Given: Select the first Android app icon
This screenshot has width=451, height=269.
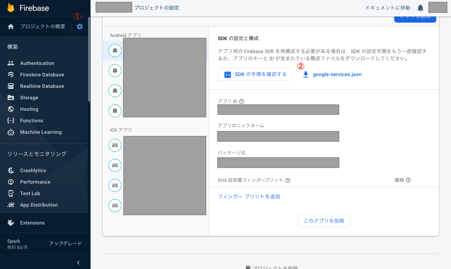Looking at the screenshot, I should 115,50.
